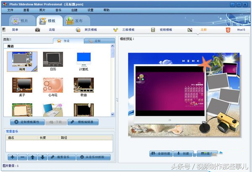Click template list scroll-up arrow
Viewport: 252px width, 172px height.
point(113,46)
